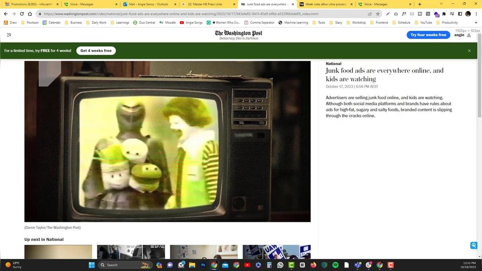Click the browser back arrow

pos(6,14)
